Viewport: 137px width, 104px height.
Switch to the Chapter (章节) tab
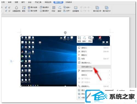(x=23, y=2)
